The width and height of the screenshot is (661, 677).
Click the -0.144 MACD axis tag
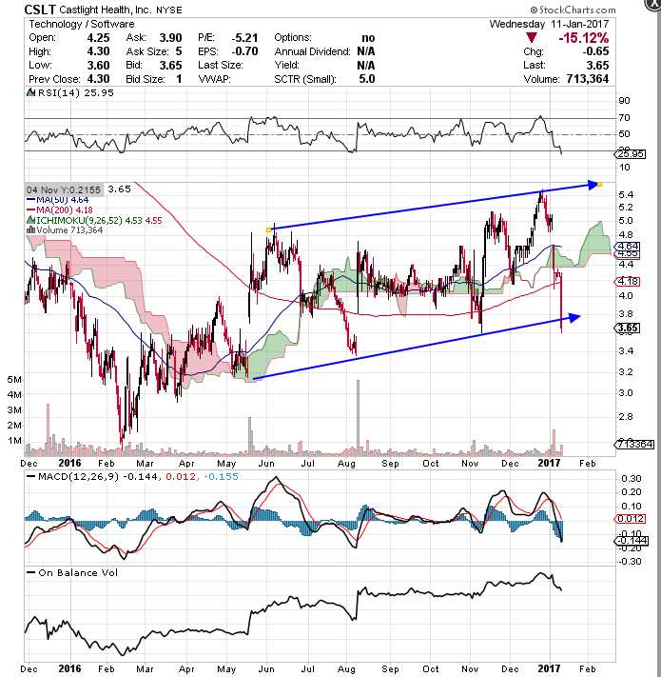631,541
